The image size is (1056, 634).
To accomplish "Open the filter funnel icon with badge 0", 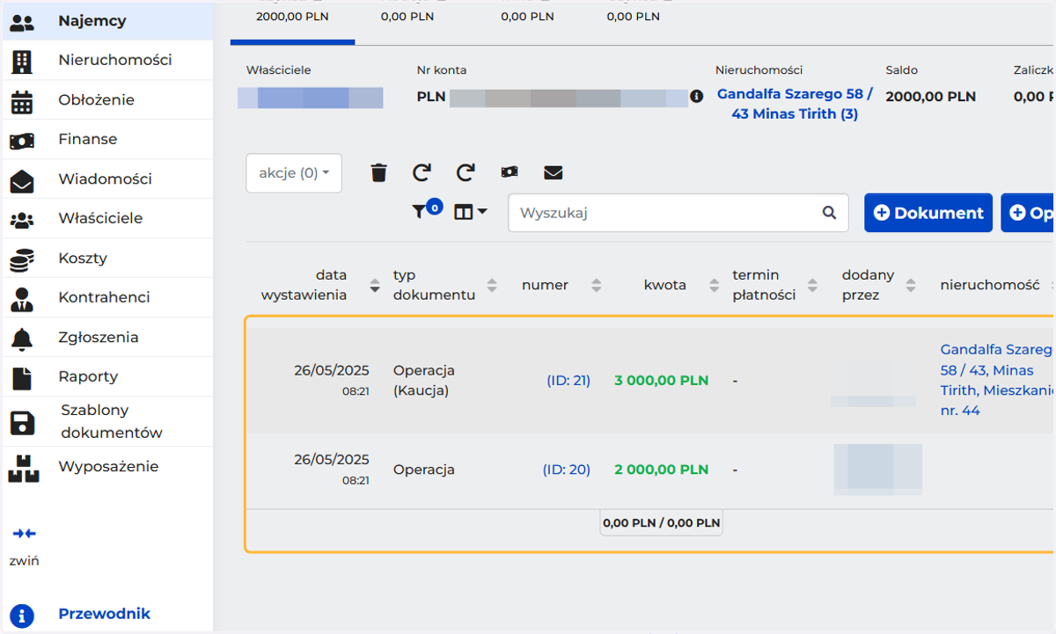I will tap(425, 210).
